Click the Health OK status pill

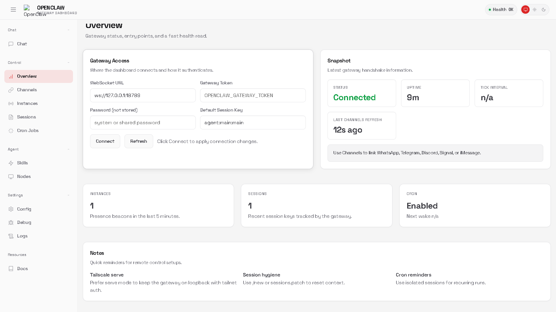(501, 10)
